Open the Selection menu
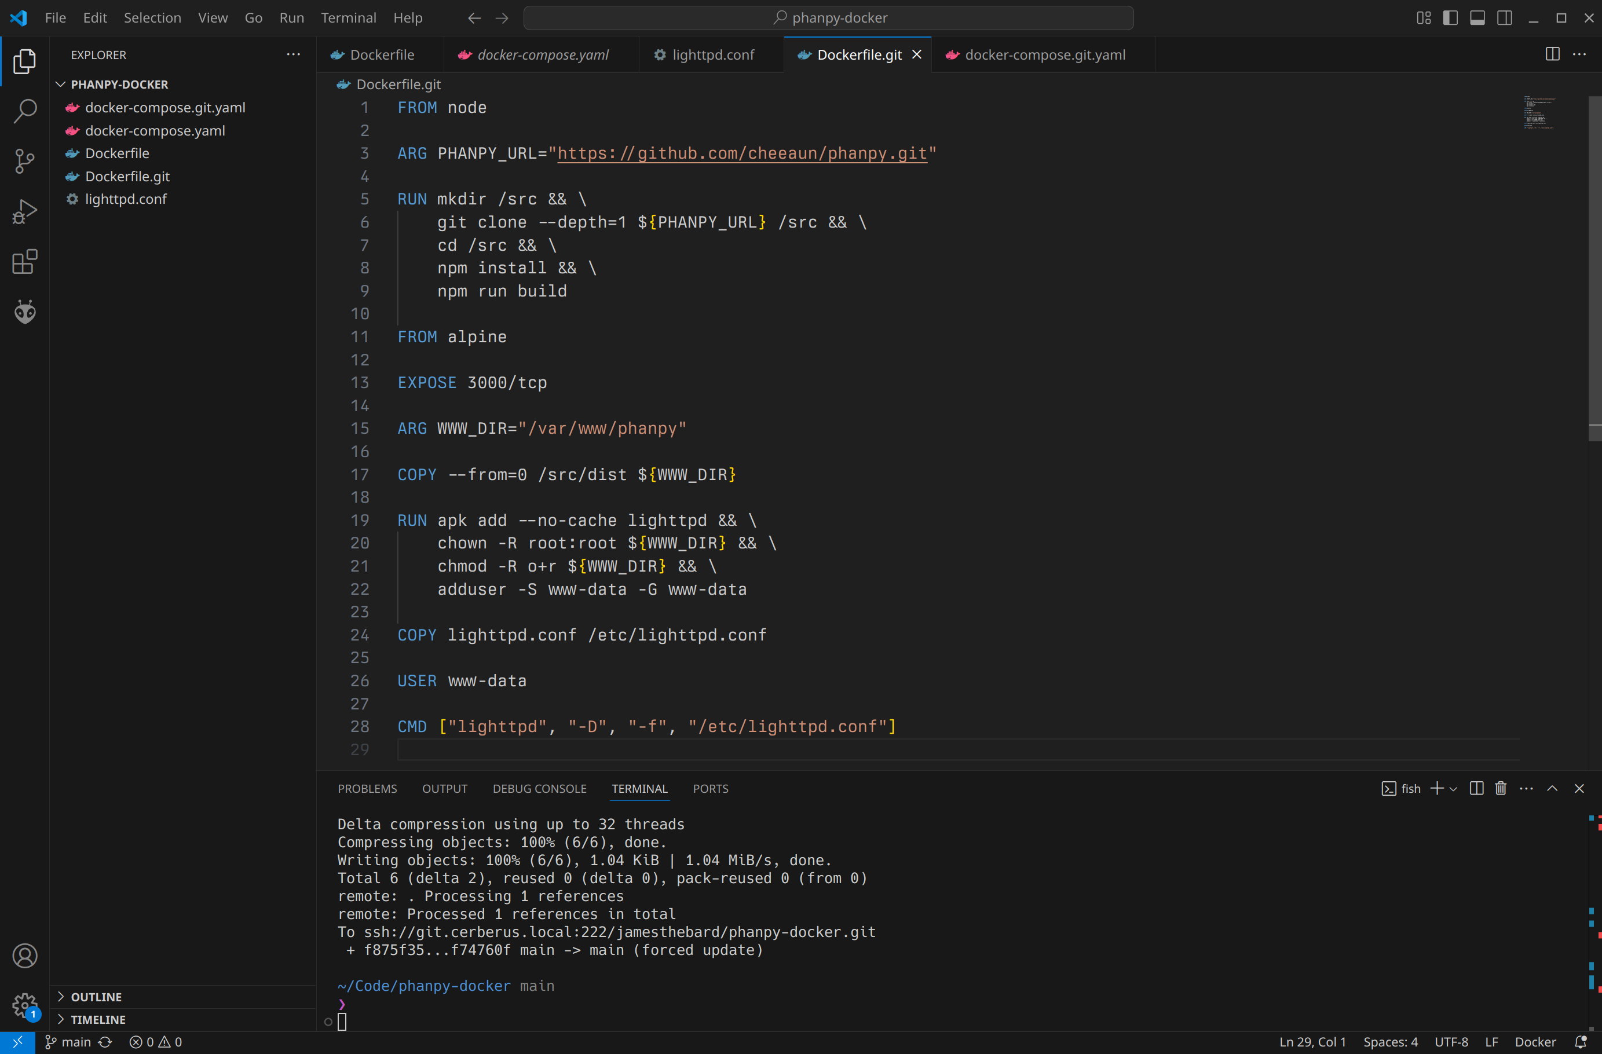1602x1054 pixels. point(152,18)
